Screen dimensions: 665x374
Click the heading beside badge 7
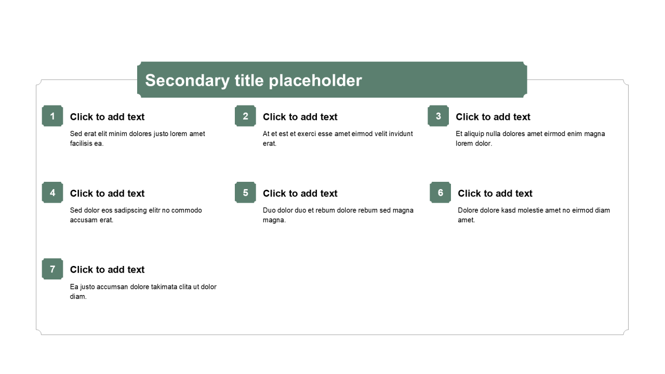point(108,270)
